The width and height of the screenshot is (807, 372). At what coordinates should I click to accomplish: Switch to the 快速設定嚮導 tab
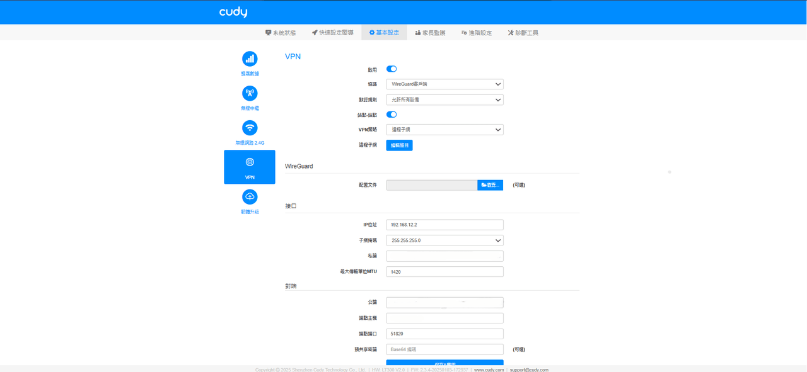332,33
